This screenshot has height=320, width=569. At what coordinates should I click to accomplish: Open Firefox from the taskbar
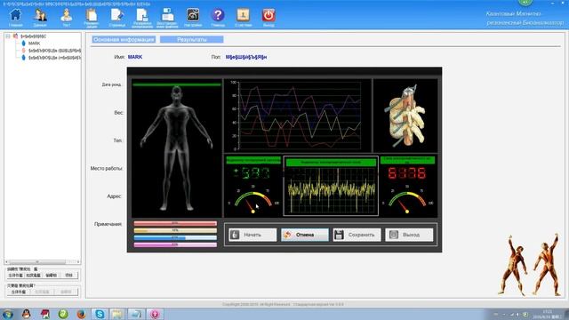pyautogui.click(x=81, y=314)
